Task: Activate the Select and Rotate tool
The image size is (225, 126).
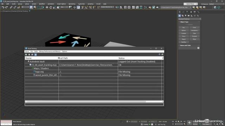Action: pos(51,7)
